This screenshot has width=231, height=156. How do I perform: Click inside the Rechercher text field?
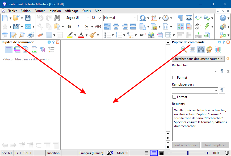pos(193,71)
